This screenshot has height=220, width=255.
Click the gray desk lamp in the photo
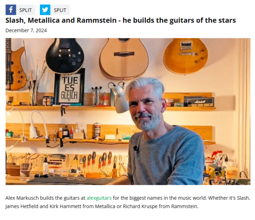[120, 98]
